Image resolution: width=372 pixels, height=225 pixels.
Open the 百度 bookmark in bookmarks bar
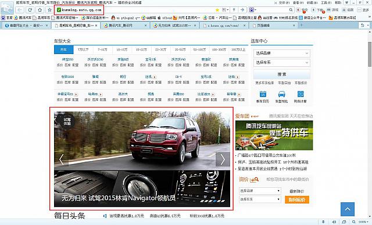[7, 18]
